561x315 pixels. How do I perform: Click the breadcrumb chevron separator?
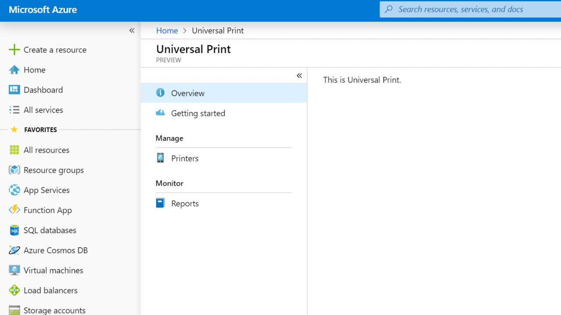point(185,31)
